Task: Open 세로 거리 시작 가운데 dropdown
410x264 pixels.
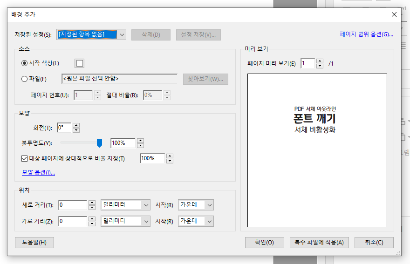Action: point(196,205)
